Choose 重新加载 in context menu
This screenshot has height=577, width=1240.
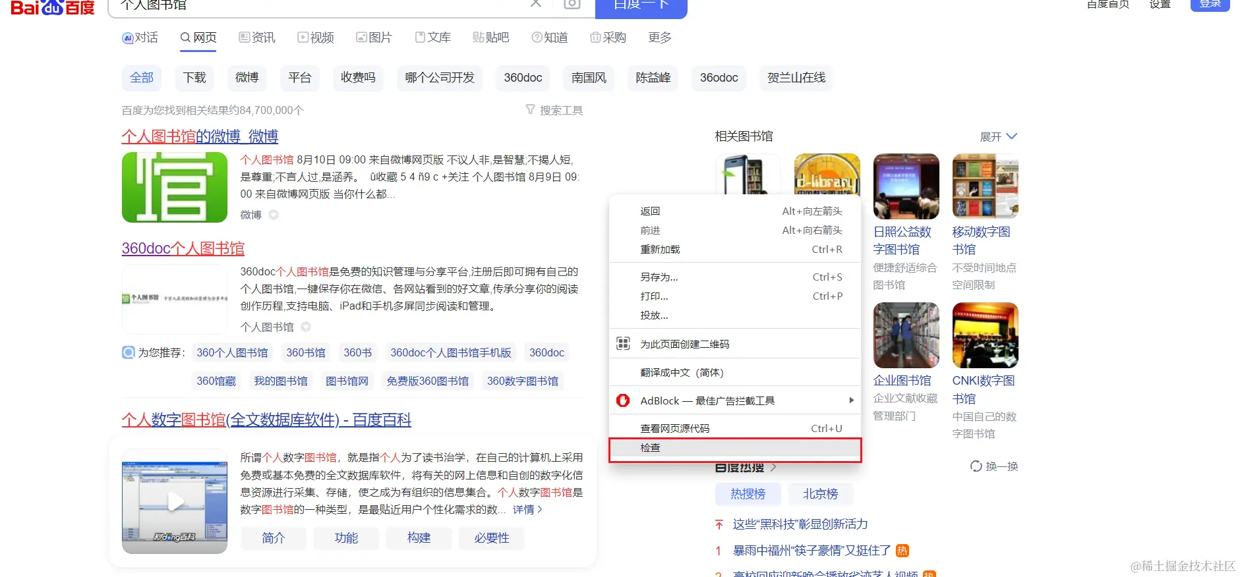pyautogui.click(x=734, y=250)
